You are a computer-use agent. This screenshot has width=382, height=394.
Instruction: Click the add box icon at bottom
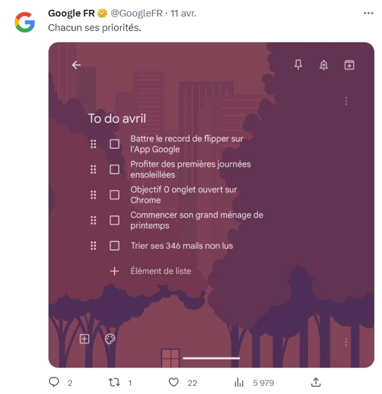pos(85,339)
